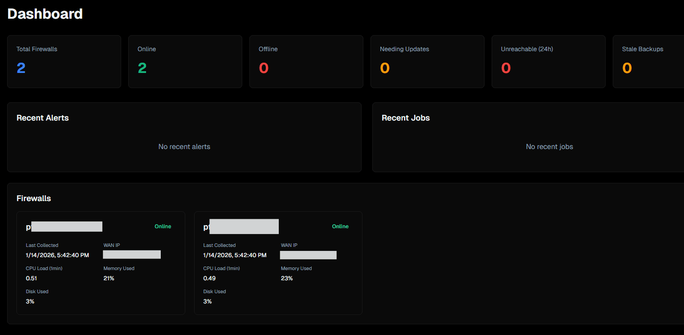Open the Firewalls section header
Viewport: 684px width, 335px height.
[x=33, y=198]
